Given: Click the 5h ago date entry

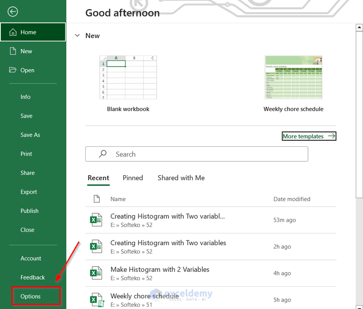Looking at the screenshot, I should tap(282, 299).
